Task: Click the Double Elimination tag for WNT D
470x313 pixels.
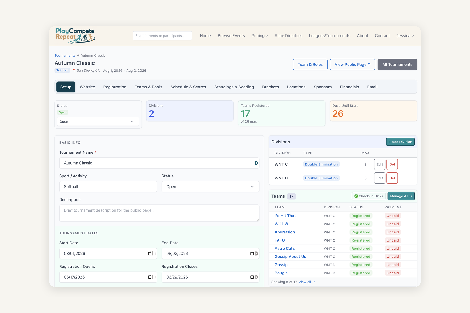Action: 321,178
